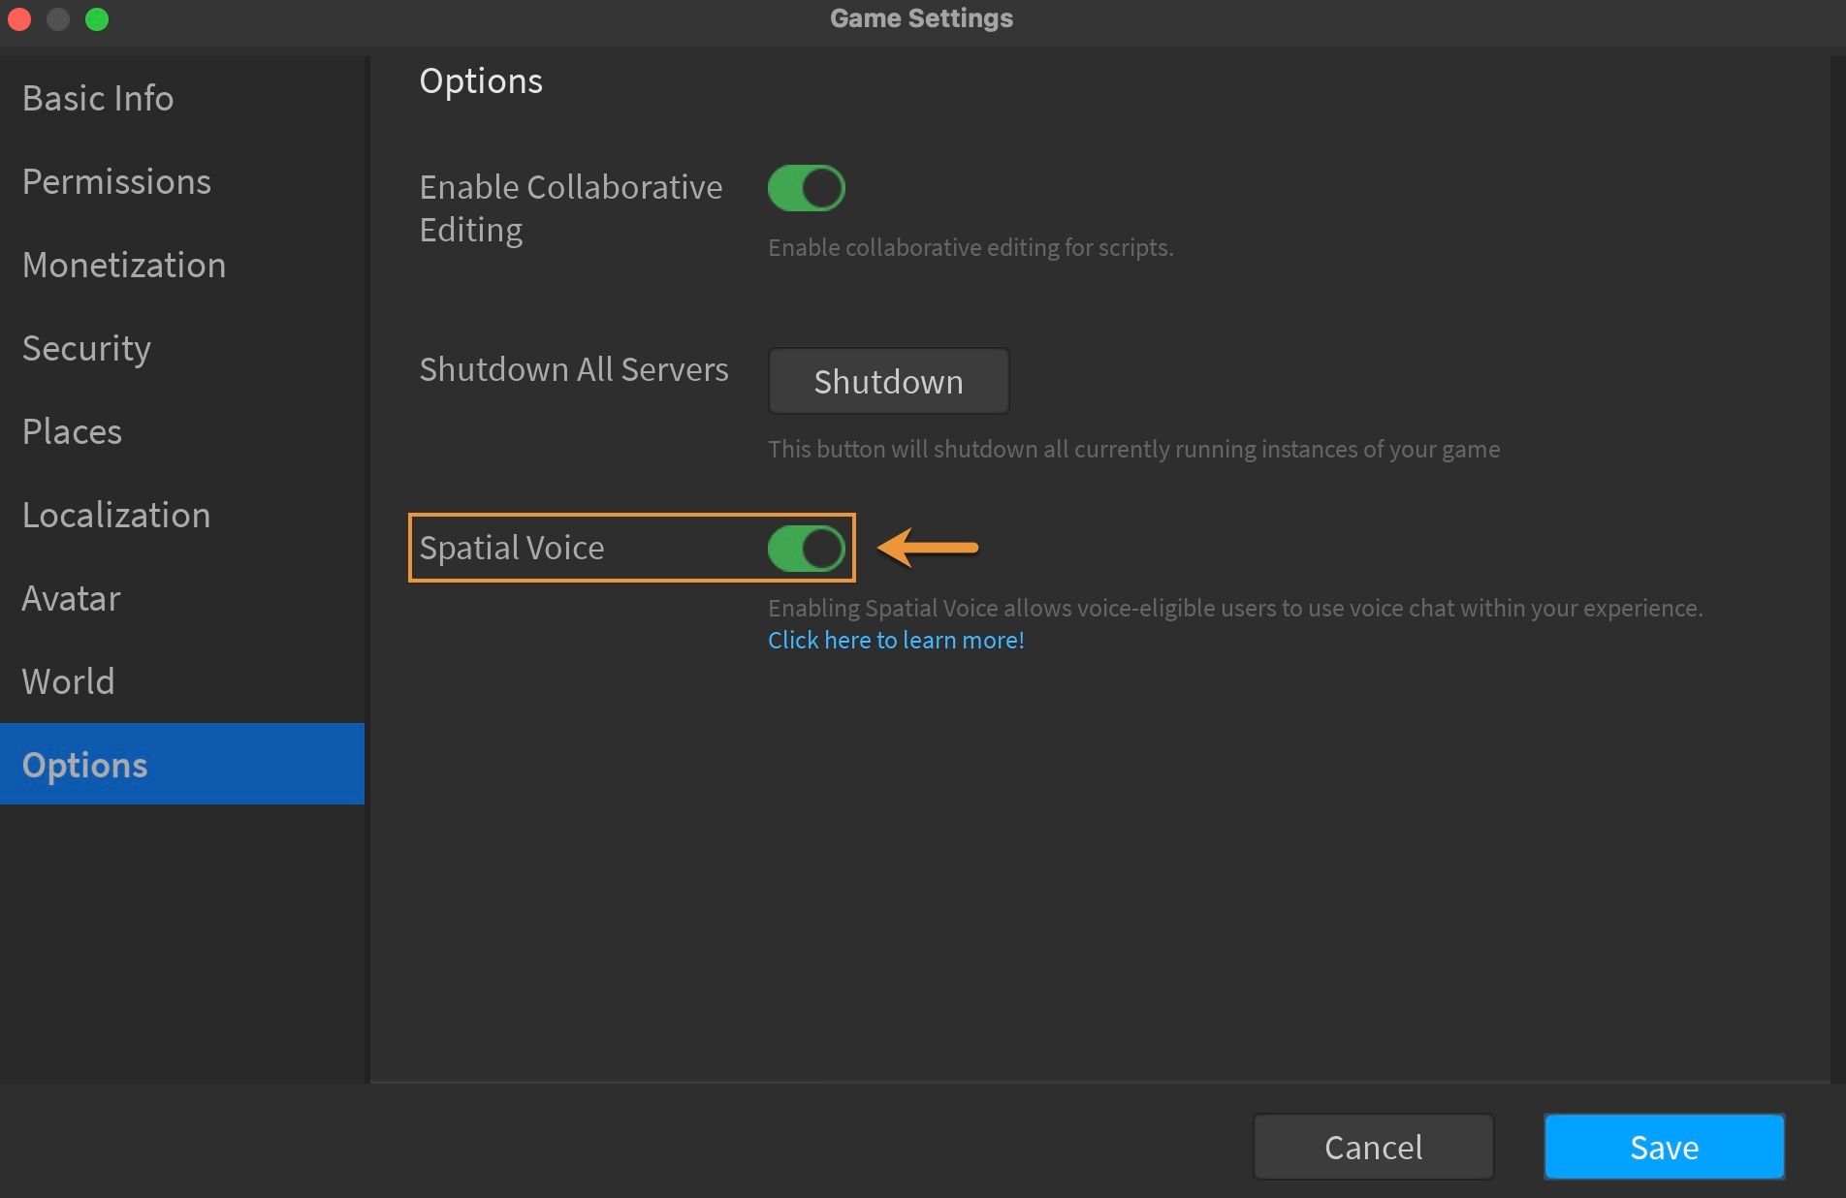
Task: Select Security in the sidebar
Action: point(86,349)
